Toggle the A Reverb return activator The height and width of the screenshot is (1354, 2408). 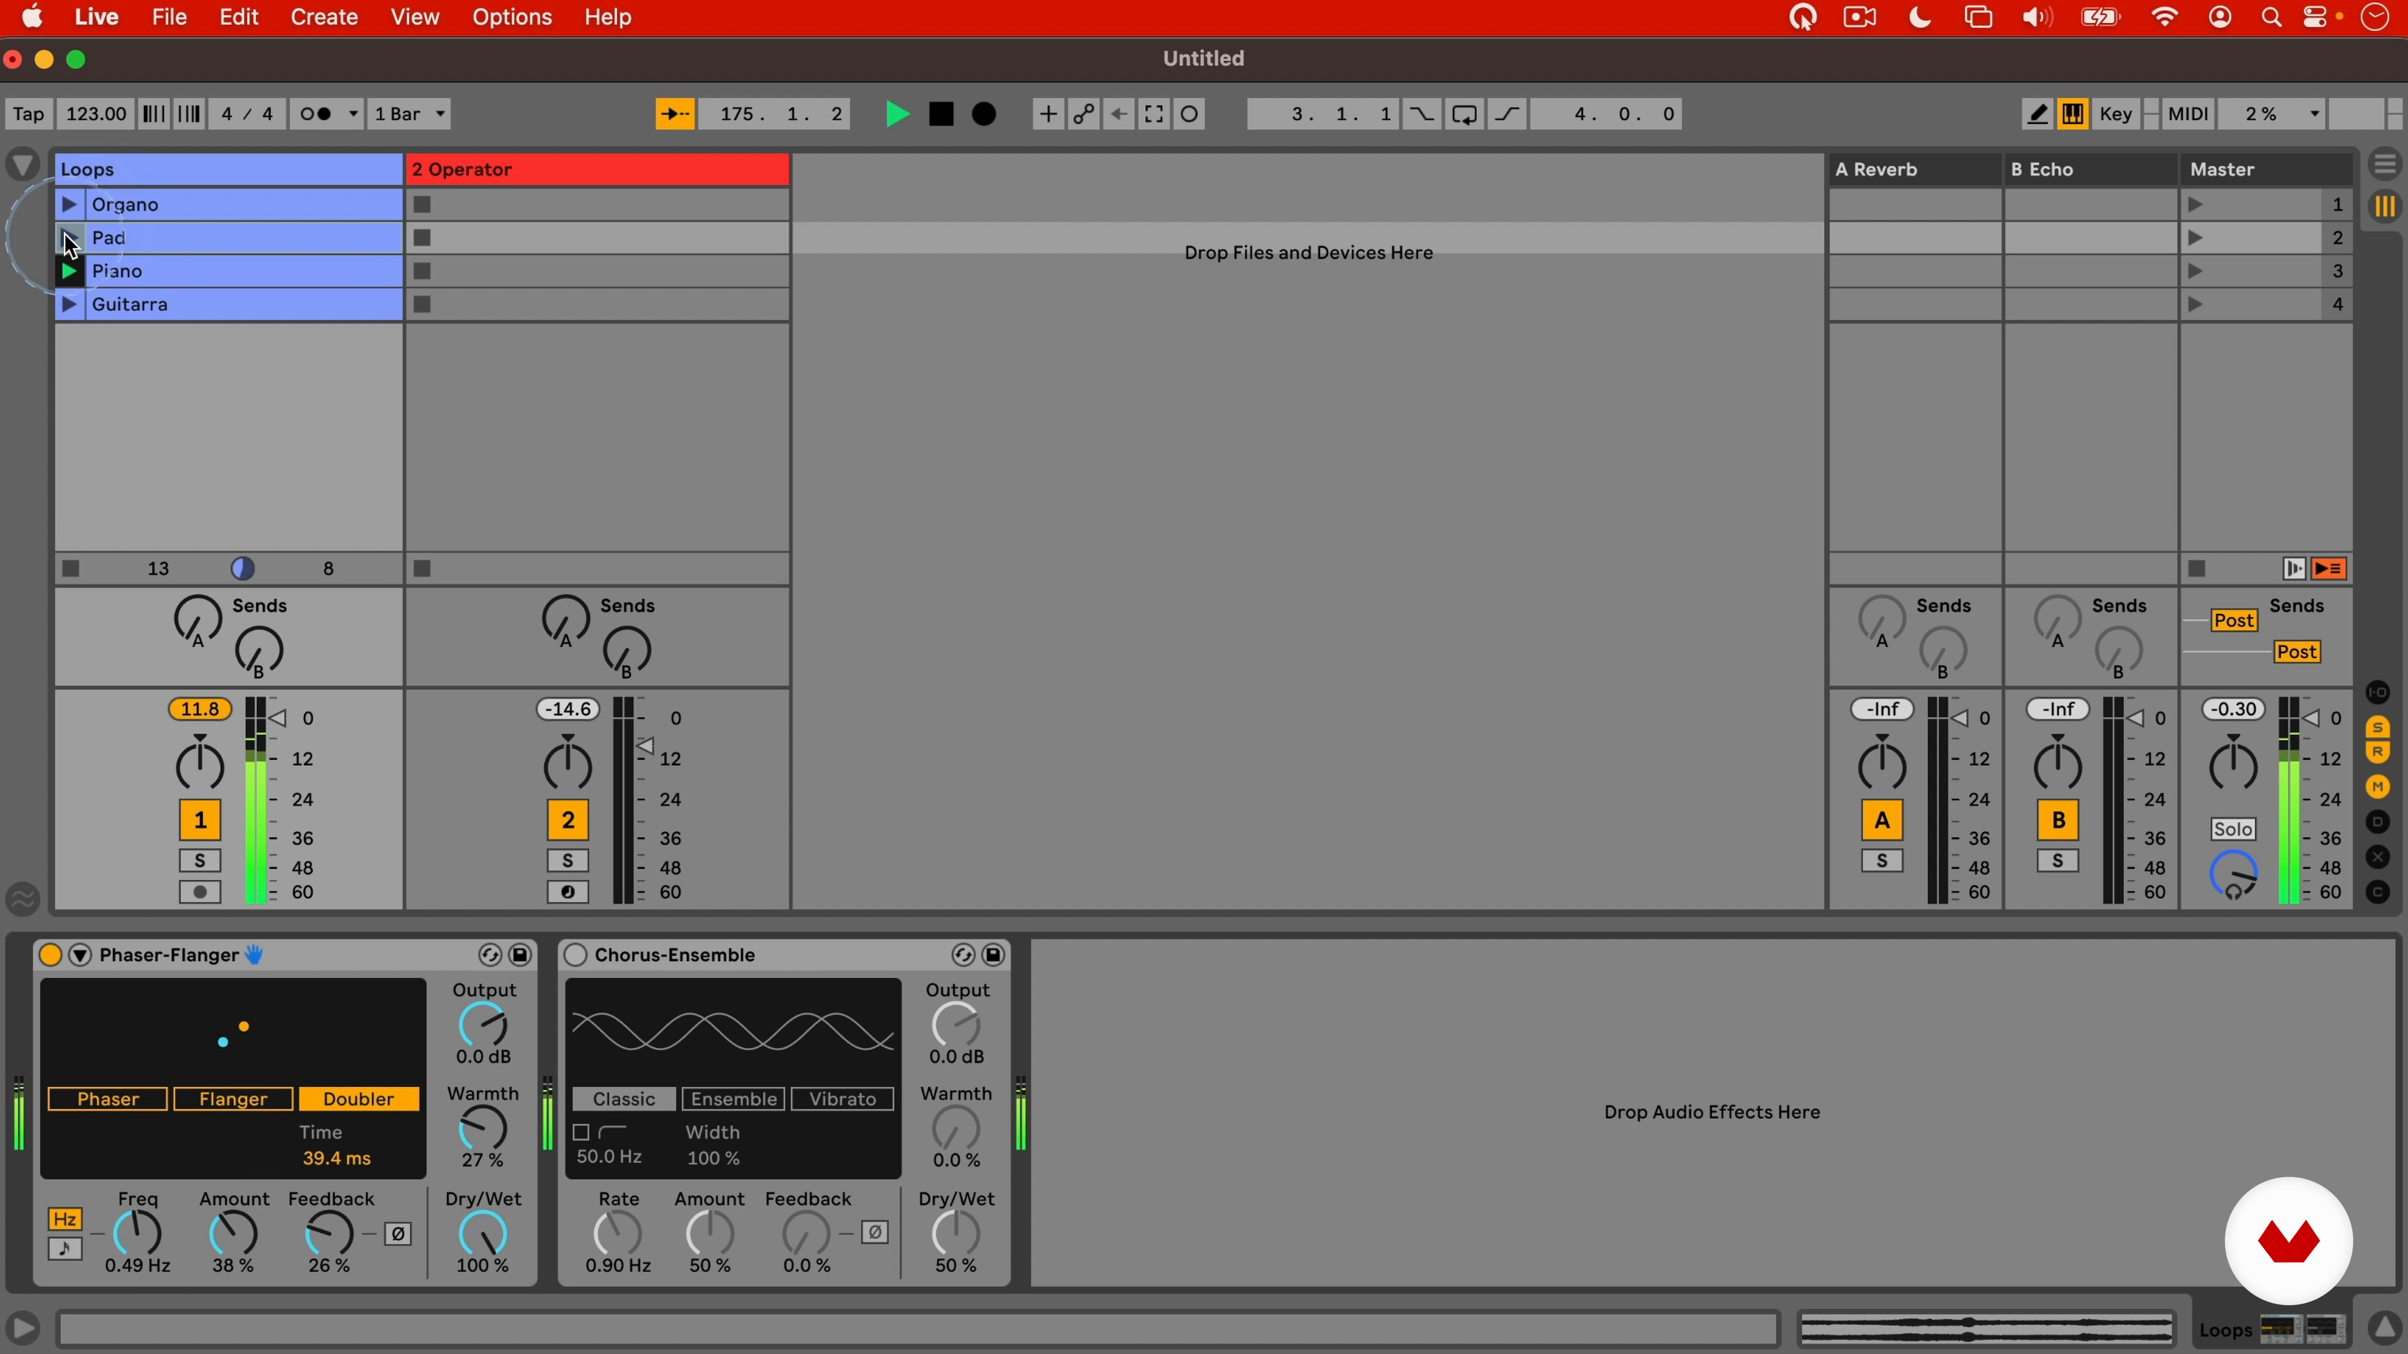[1882, 821]
